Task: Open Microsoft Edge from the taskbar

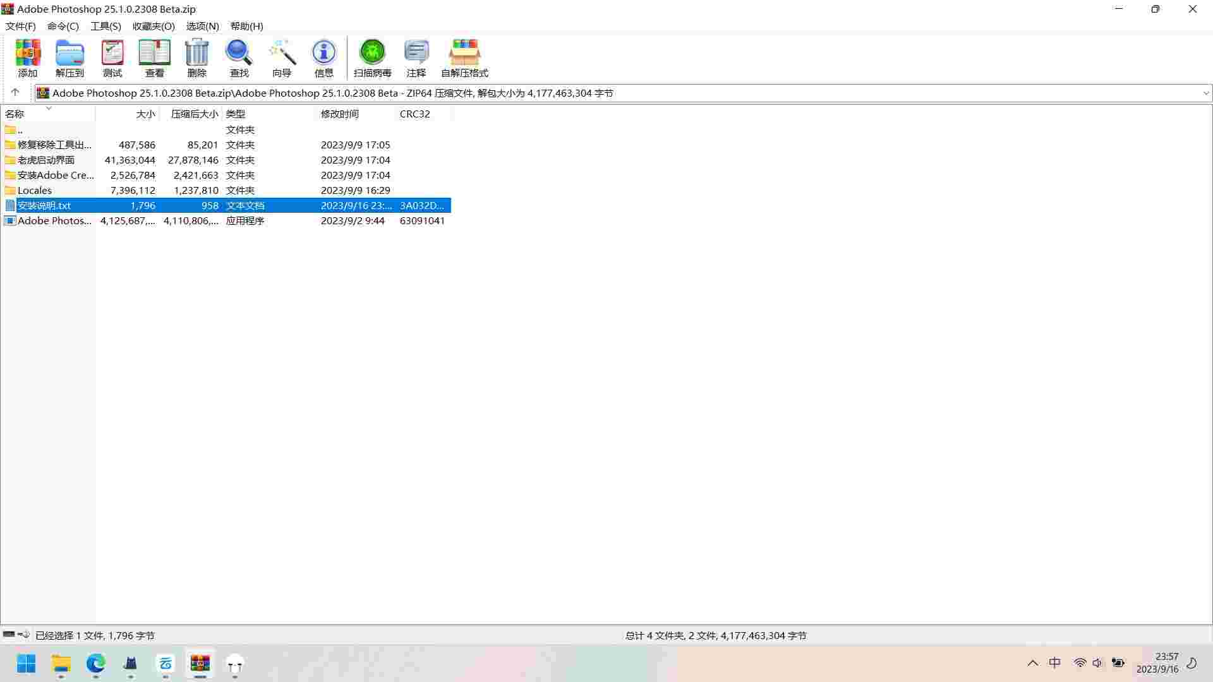Action: [96, 664]
